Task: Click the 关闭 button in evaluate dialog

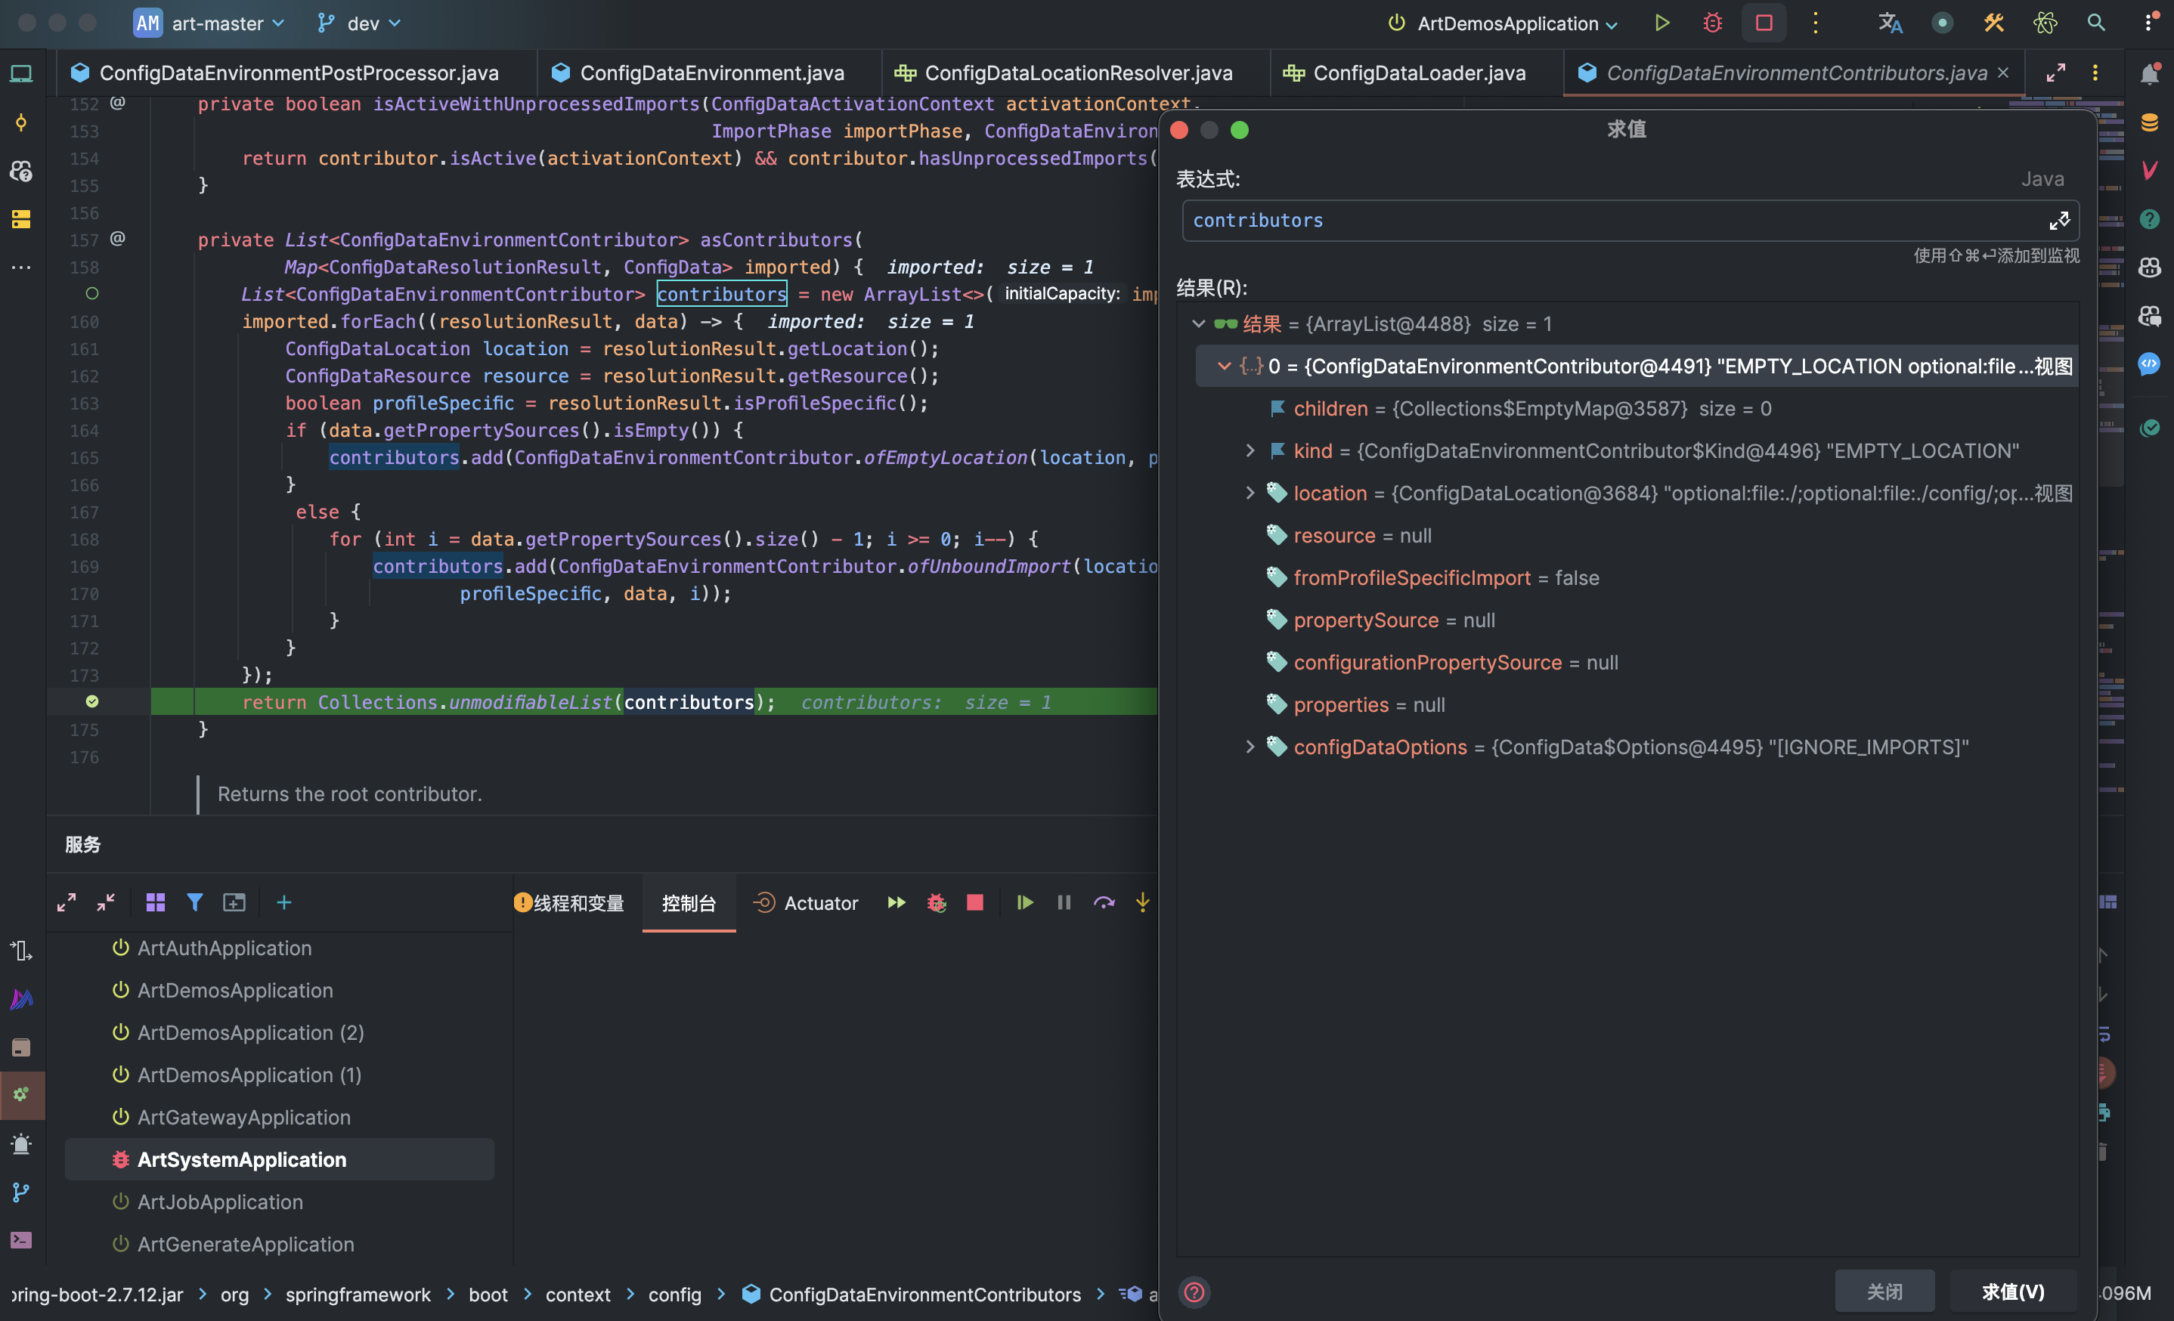Action: [x=1884, y=1291]
